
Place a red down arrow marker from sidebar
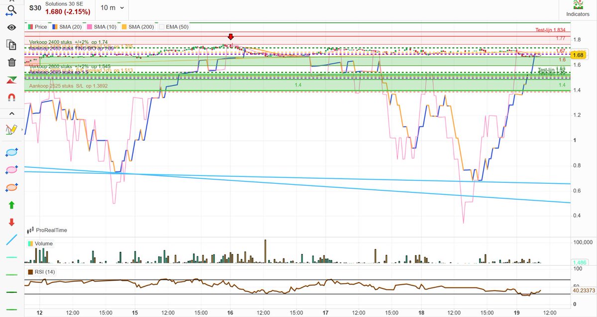point(12,222)
